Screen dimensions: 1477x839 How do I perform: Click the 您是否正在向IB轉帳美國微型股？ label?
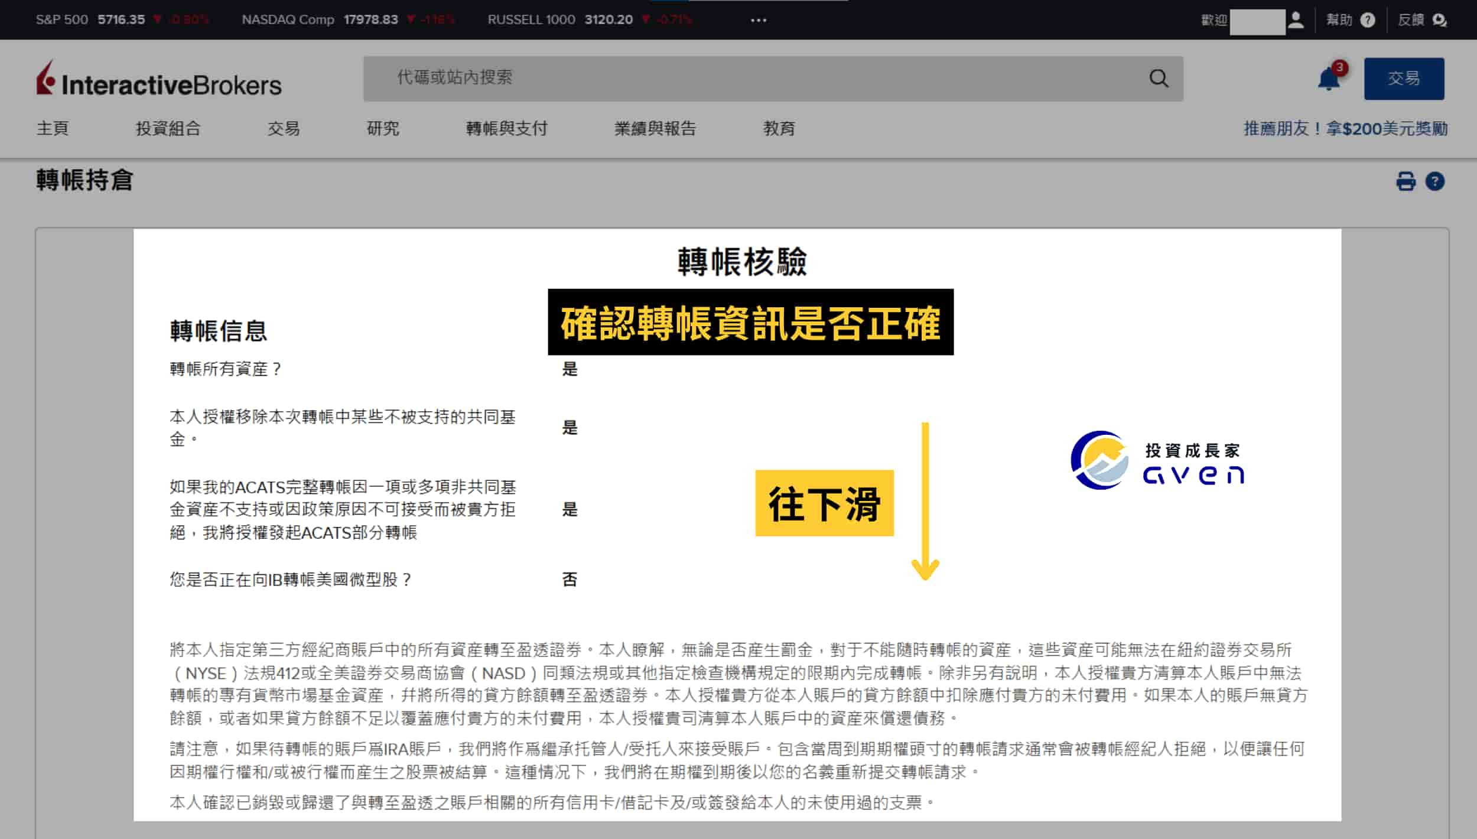[291, 580]
